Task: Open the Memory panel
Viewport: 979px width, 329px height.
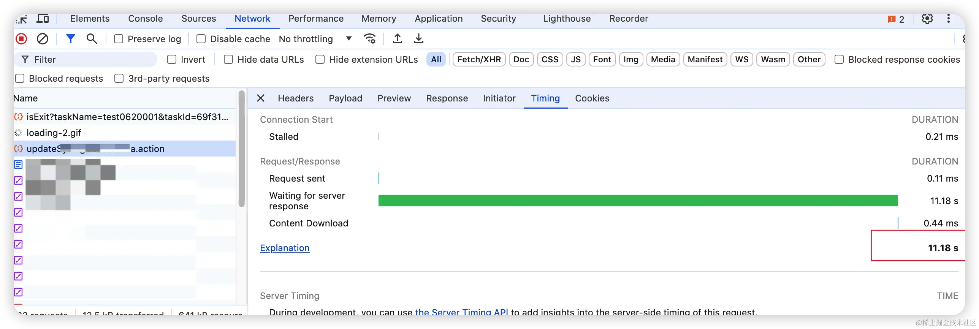Action: pyautogui.click(x=379, y=19)
